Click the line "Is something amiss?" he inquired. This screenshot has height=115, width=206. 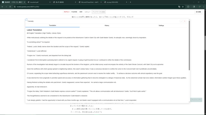(x=38, y=42)
